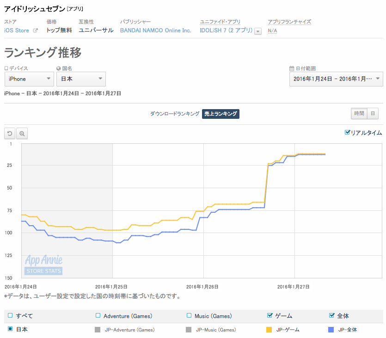Select the 日本 radio button
The image size is (386, 338).
10,329
